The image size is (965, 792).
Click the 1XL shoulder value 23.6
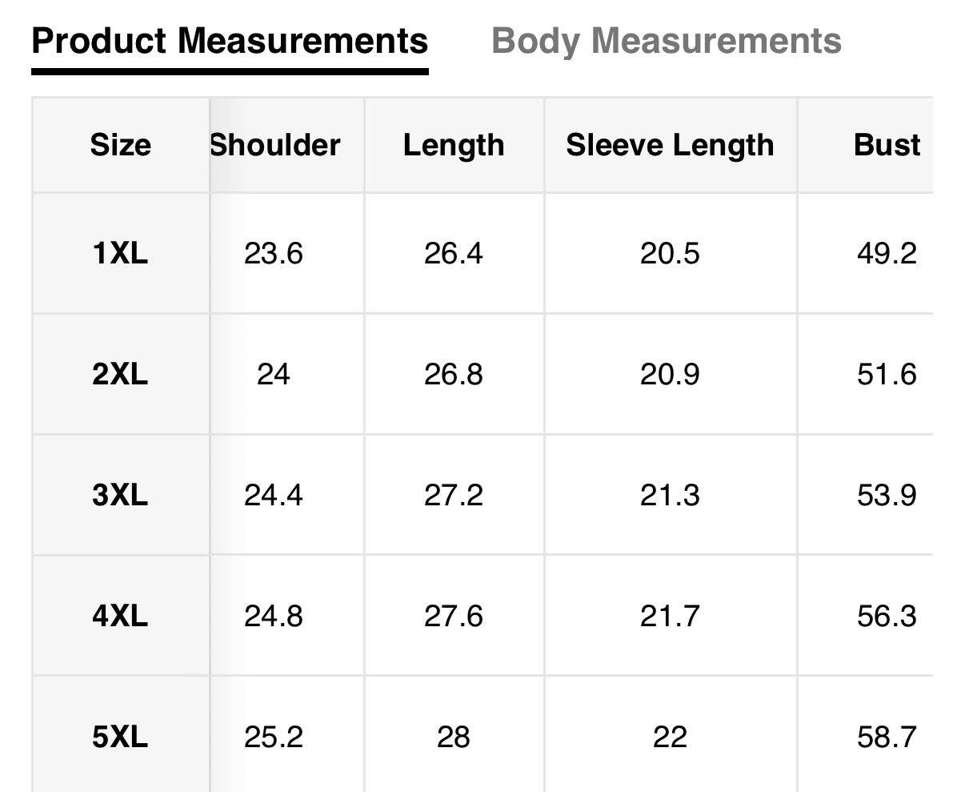tap(274, 254)
